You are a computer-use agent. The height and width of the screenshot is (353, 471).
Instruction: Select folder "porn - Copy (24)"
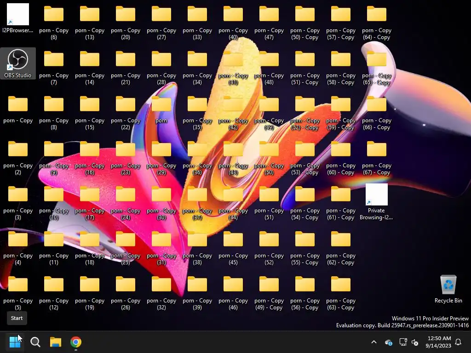coord(126,203)
